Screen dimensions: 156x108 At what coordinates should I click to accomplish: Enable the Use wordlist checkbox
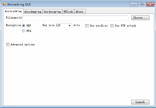[x=87, y=26]
